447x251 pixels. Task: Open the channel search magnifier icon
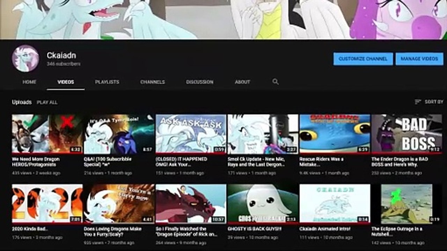point(276,82)
